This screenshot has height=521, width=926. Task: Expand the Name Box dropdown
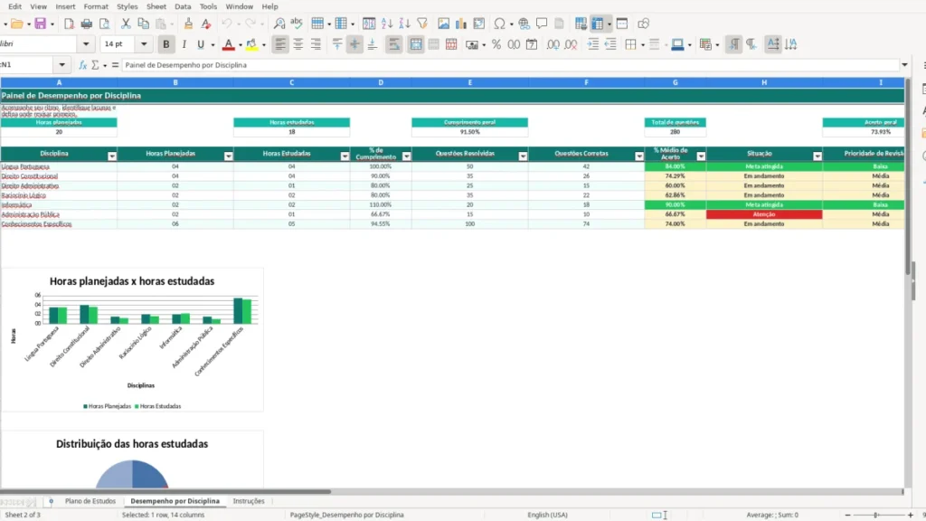[62, 65]
